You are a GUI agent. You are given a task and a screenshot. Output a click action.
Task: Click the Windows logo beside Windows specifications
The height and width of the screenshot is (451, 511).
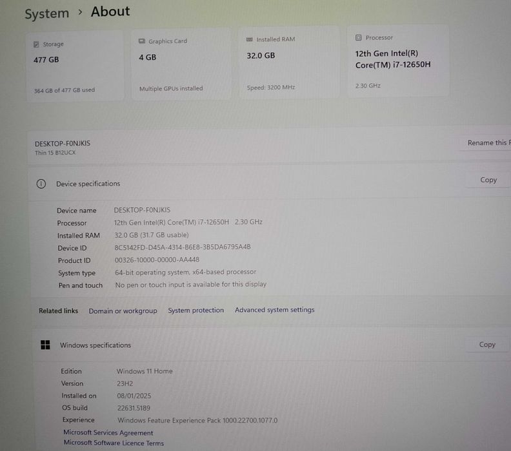[45, 345]
